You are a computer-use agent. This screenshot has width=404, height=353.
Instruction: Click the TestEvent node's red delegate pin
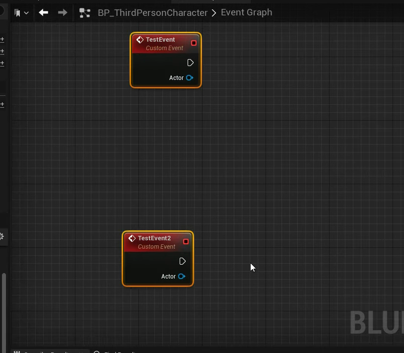194,43
